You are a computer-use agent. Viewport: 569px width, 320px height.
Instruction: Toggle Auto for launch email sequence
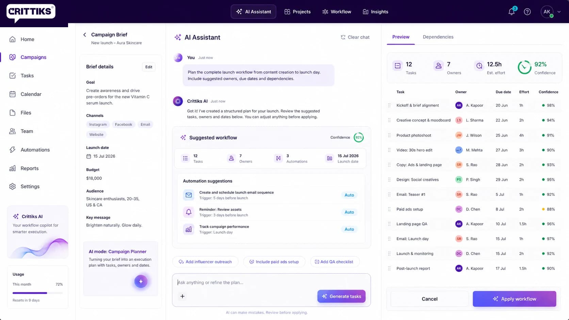[x=349, y=195]
